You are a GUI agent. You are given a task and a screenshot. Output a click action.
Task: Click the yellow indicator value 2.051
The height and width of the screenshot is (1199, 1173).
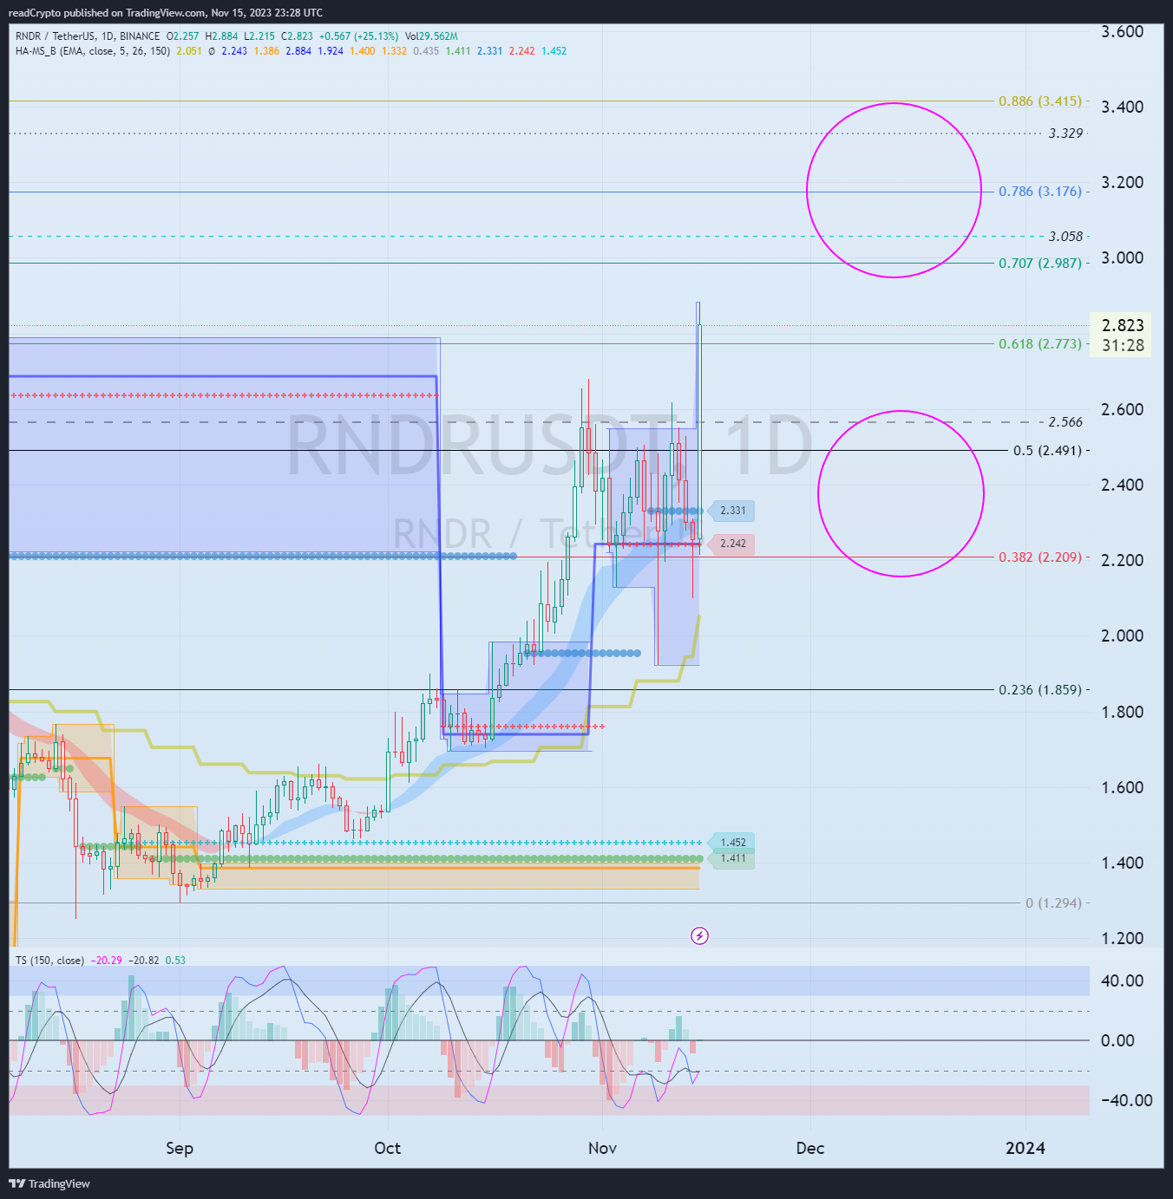(x=189, y=51)
